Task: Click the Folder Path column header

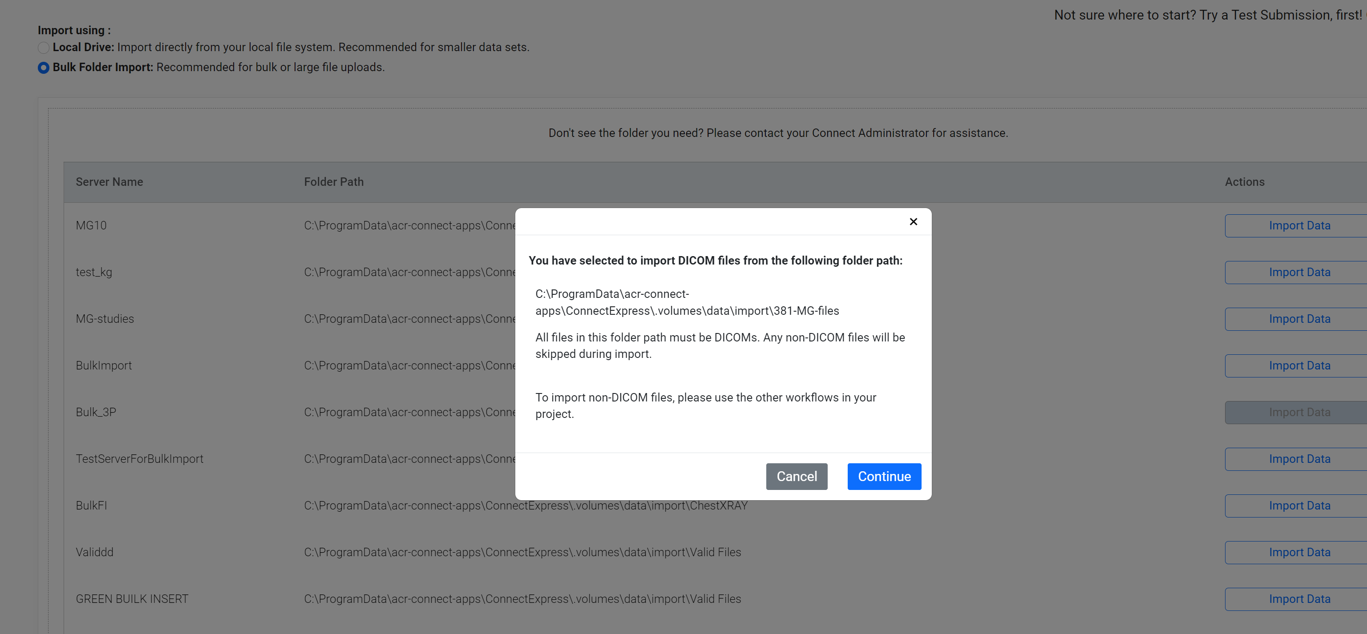Action: (333, 182)
